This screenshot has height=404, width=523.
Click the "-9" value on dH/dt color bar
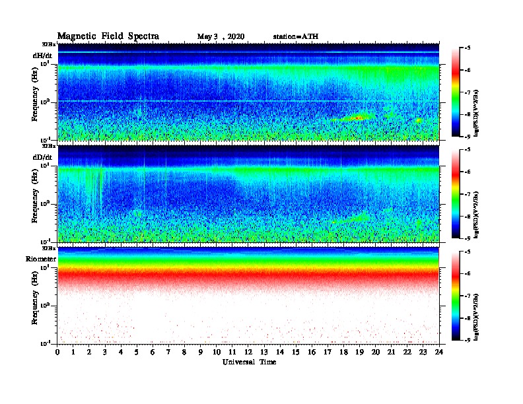(468, 137)
